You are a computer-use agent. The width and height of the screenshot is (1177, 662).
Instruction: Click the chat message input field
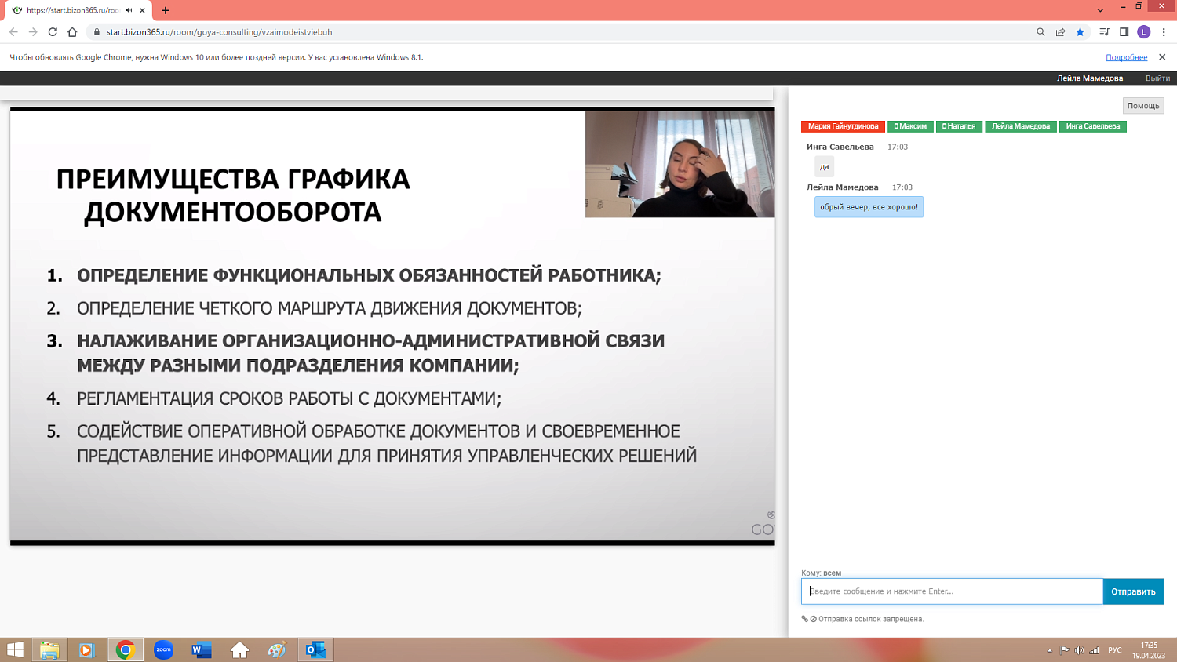(x=949, y=591)
